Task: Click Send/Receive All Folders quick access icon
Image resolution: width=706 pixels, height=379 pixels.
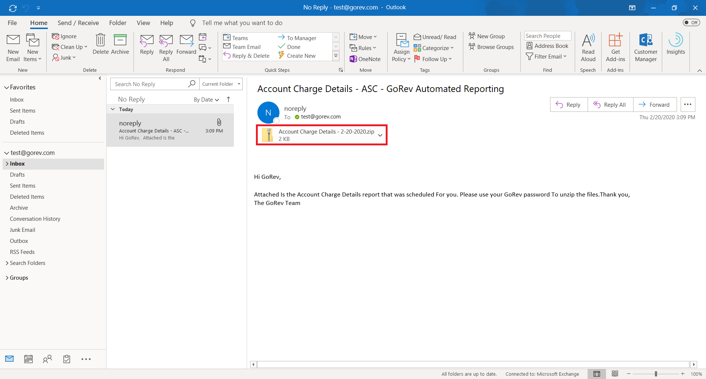Action: click(x=13, y=8)
